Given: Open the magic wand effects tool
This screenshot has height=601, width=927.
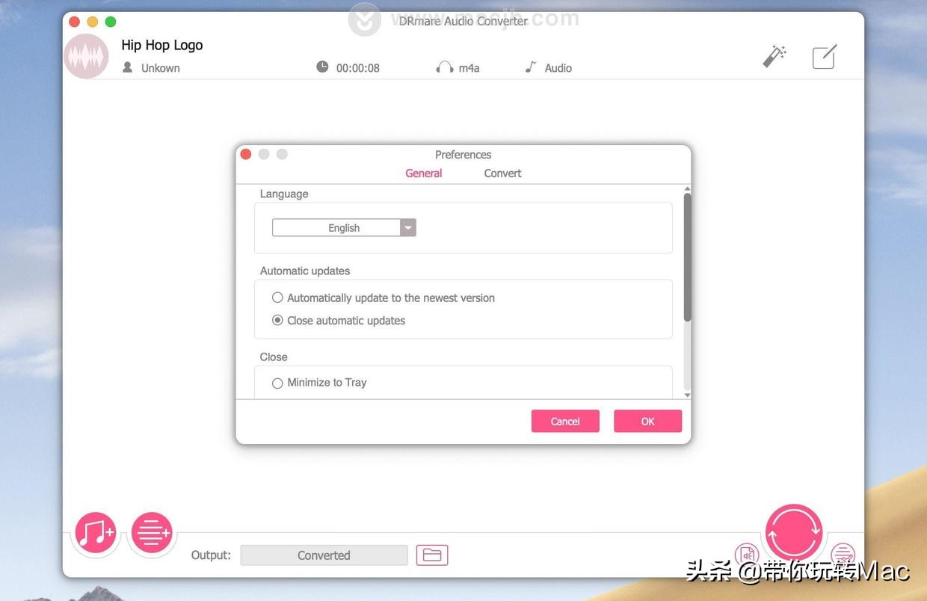Looking at the screenshot, I should coord(774,55).
